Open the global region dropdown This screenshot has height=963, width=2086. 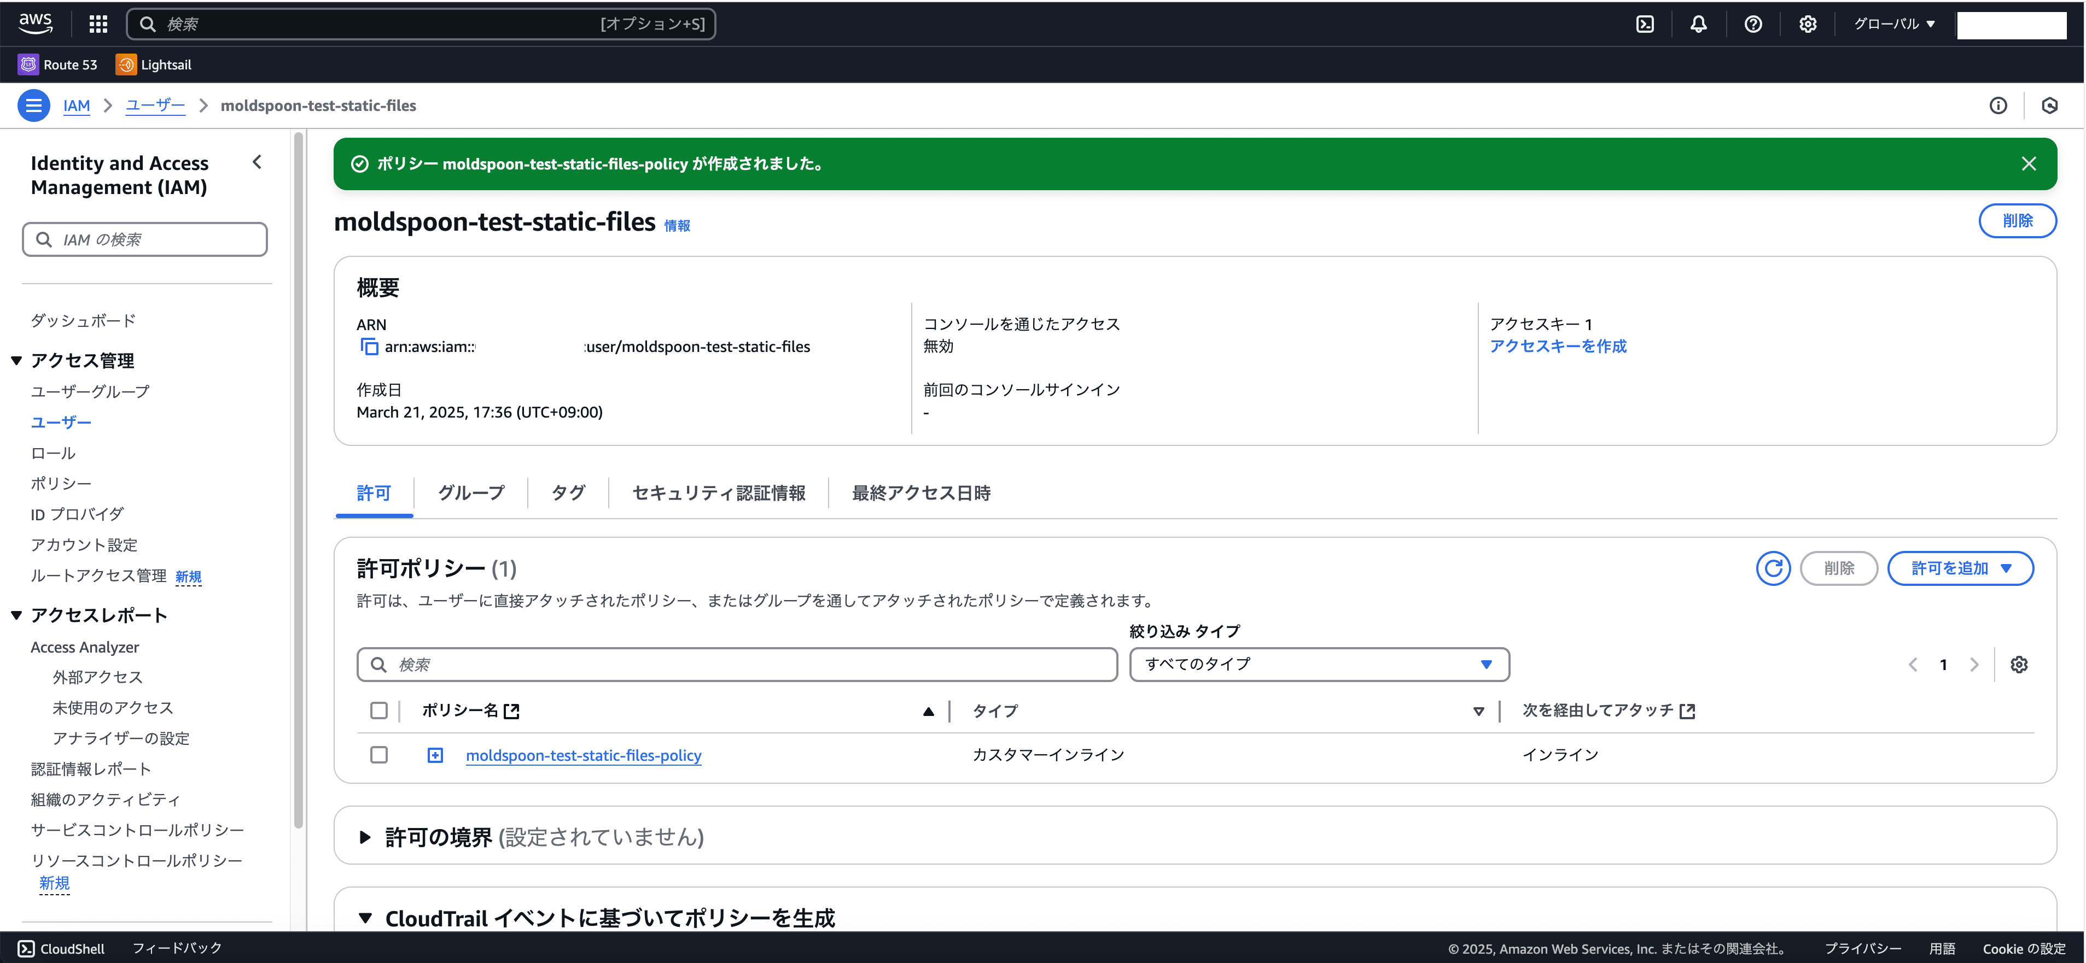(x=1894, y=24)
